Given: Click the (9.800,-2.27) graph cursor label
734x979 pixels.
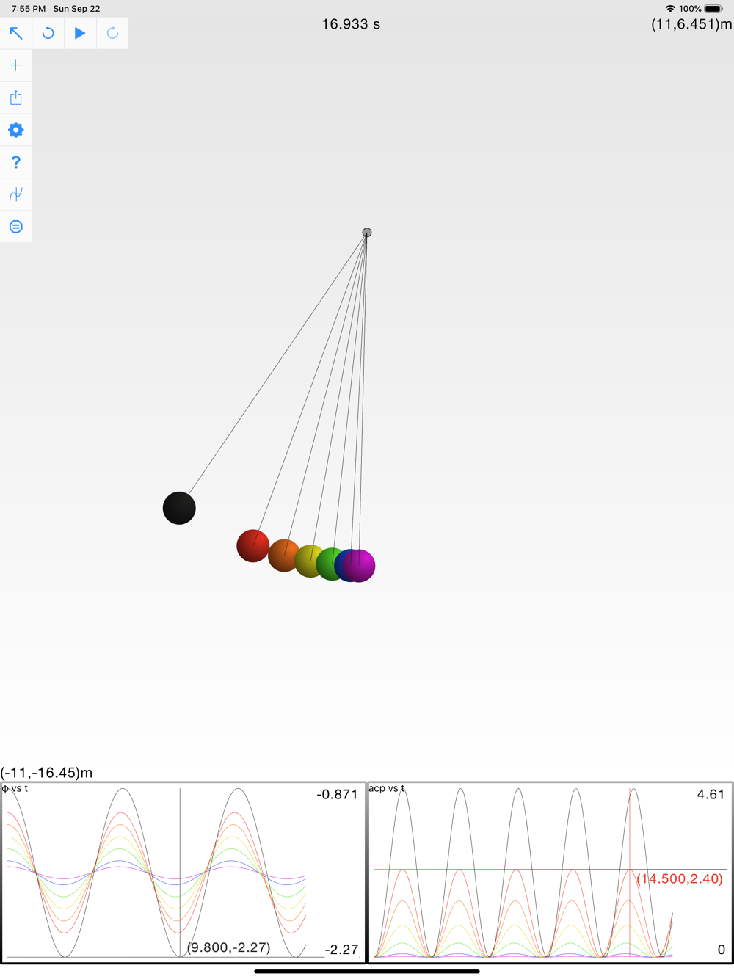Looking at the screenshot, I should tap(229, 947).
